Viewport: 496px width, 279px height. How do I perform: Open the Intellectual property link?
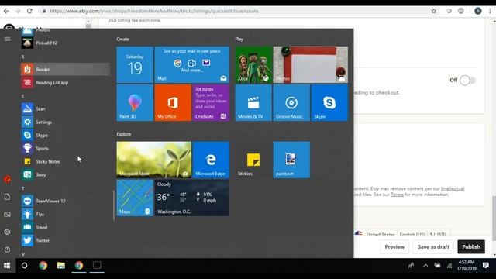coord(453,189)
